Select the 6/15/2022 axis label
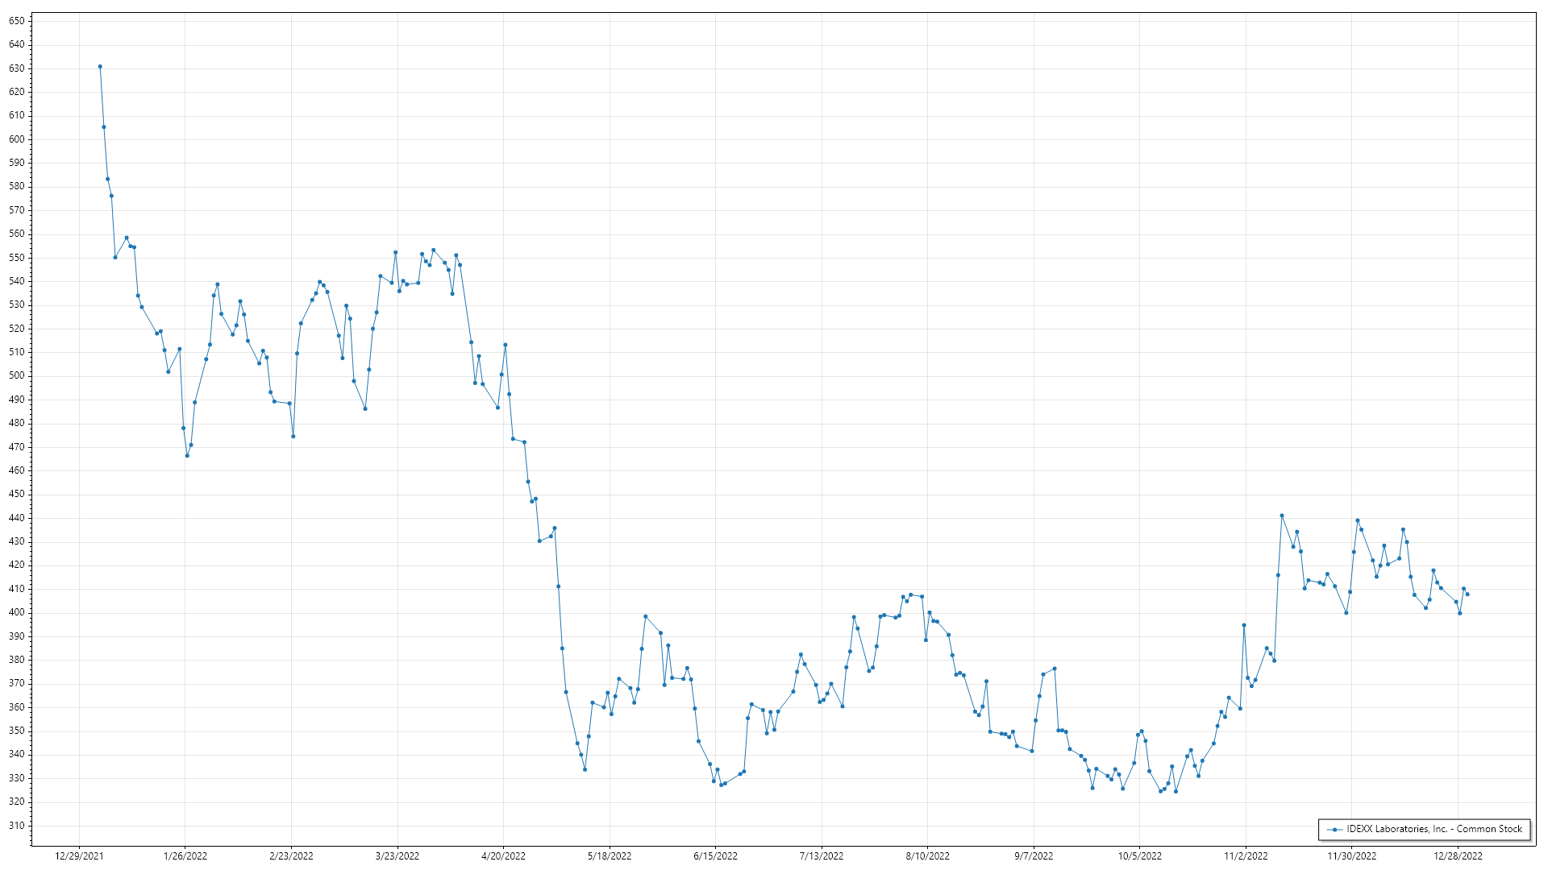The height and width of the screenshot is (870, 1548). (715, 856)
